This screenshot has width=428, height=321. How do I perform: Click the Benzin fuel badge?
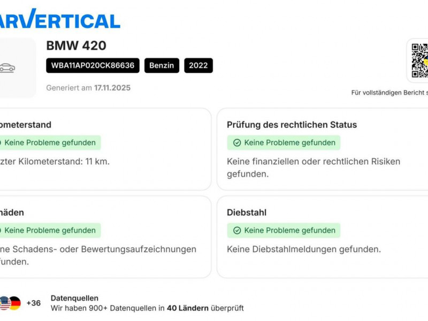pyautogui.click(x=162, y=66)
